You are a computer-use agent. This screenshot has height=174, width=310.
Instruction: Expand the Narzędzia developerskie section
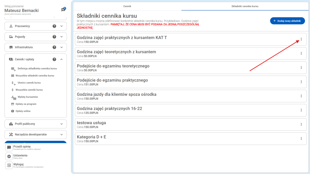pyautogui.click(x=62, y=134)
